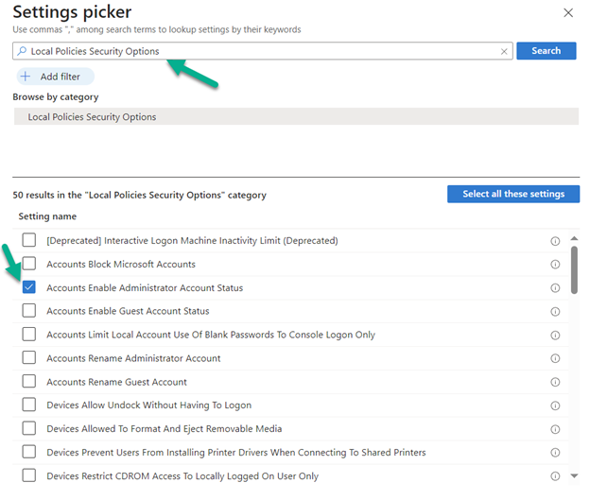Click the plus icon on Add filter
Screen dimensions: 590x500
26,77
